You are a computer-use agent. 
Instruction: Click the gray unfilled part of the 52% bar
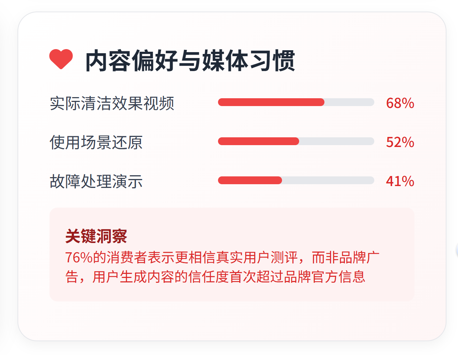pyautogui.click(x=336, y=141)
